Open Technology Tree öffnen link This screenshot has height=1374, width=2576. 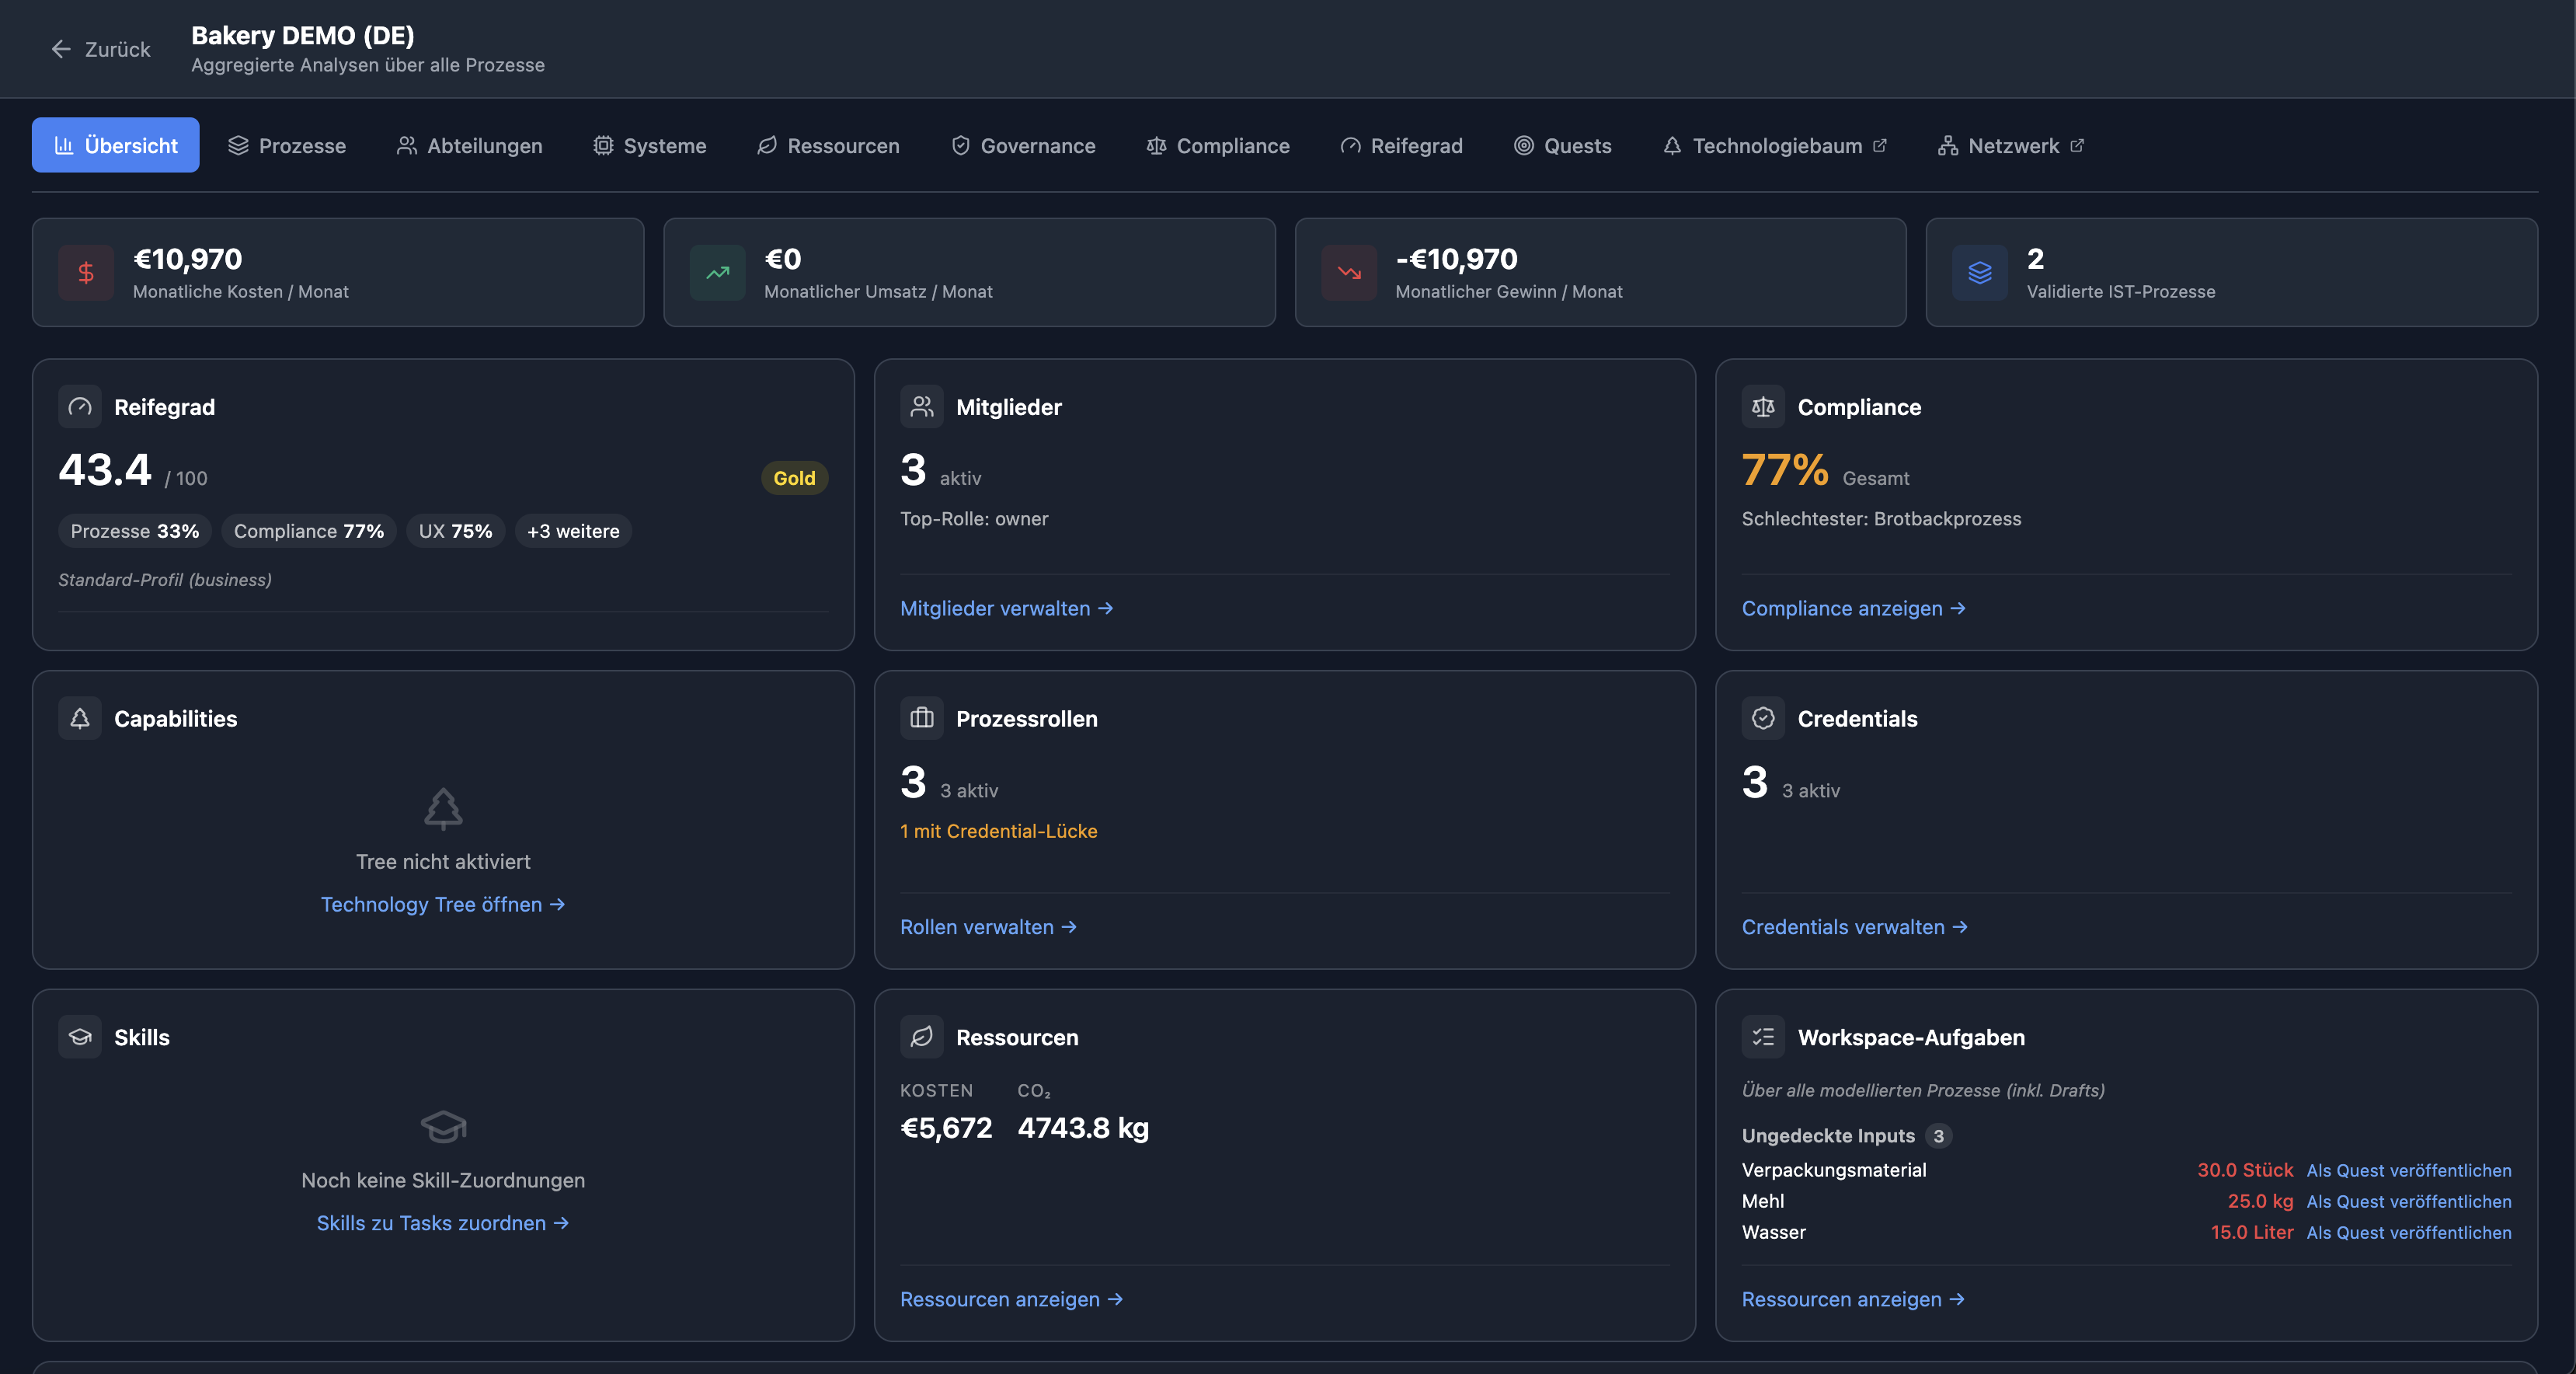click(442, 904)
